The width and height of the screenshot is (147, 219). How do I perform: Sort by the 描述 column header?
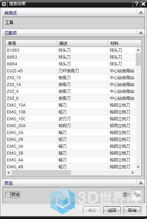(83, 43)
